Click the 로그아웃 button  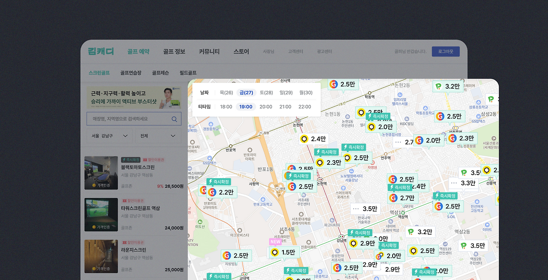click(x=446, y=51)
